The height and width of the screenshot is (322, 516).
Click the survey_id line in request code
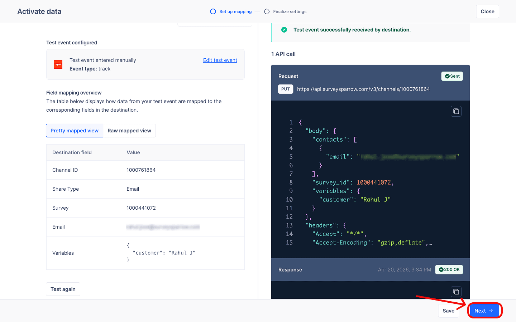pos(353,182)
